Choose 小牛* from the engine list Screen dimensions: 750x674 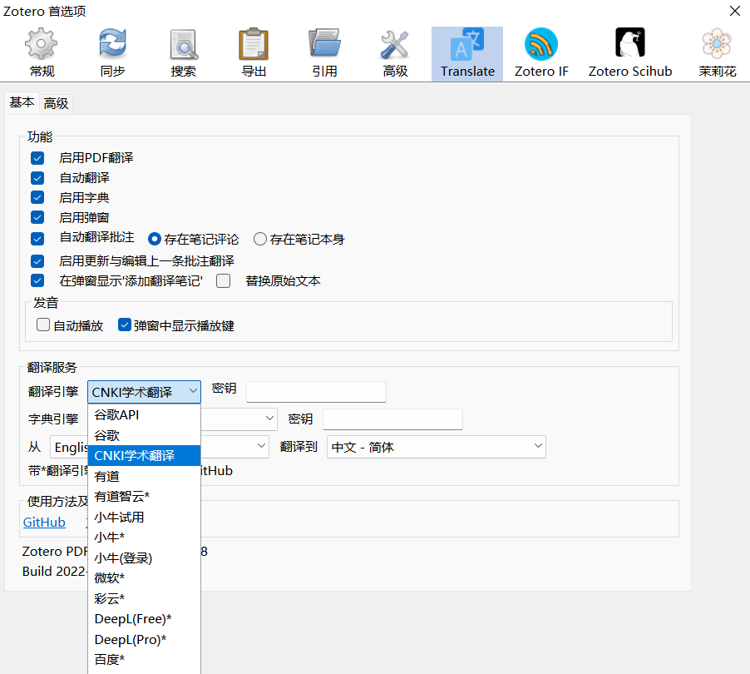(144, 538)
